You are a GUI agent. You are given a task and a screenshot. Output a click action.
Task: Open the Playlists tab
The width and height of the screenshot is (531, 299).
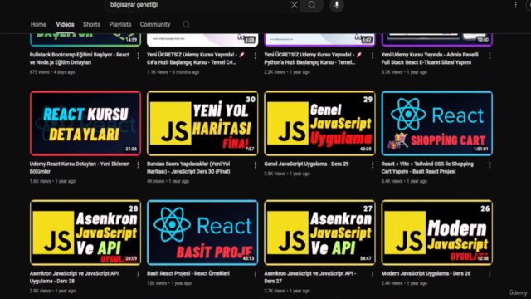coord(119,24)
